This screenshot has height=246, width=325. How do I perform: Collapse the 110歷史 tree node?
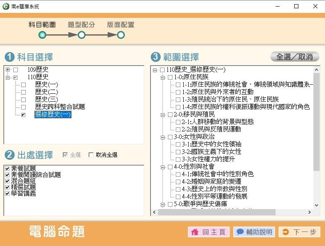7,78
